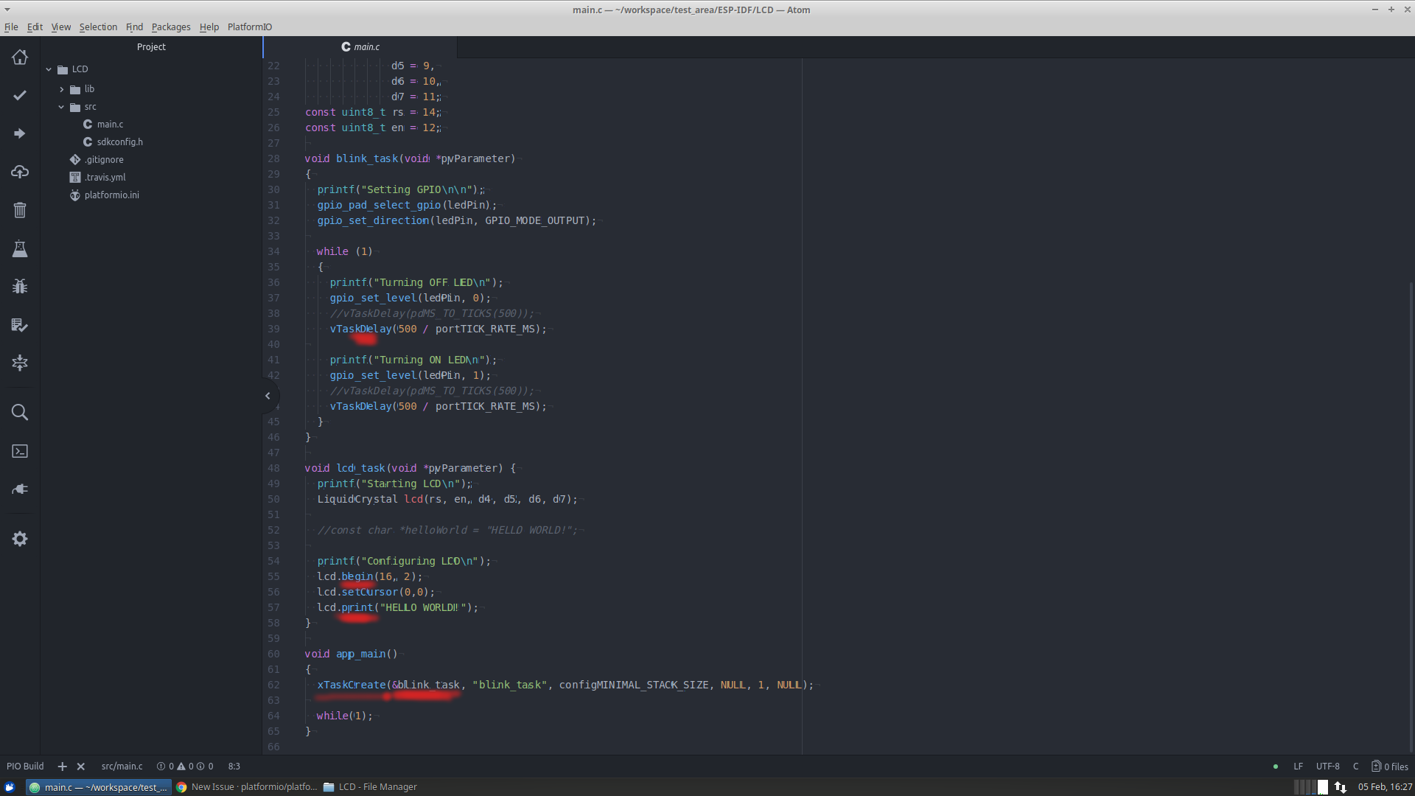Collapse the src folder
Image resolution: width=1415 pixels, height=796 pixels.
click(x=62, y=106)
